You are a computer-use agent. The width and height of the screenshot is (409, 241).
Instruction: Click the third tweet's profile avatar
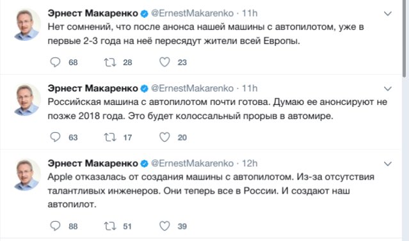click(27, 175)
